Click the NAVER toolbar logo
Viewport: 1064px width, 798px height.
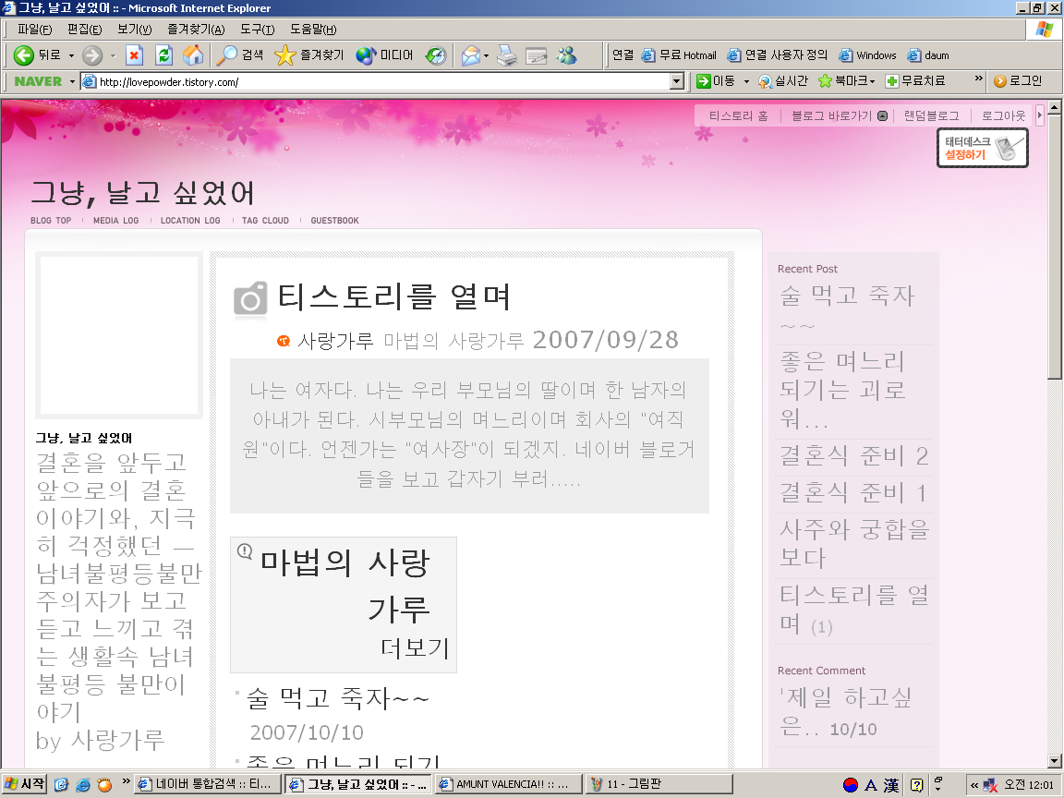(38, 81)
